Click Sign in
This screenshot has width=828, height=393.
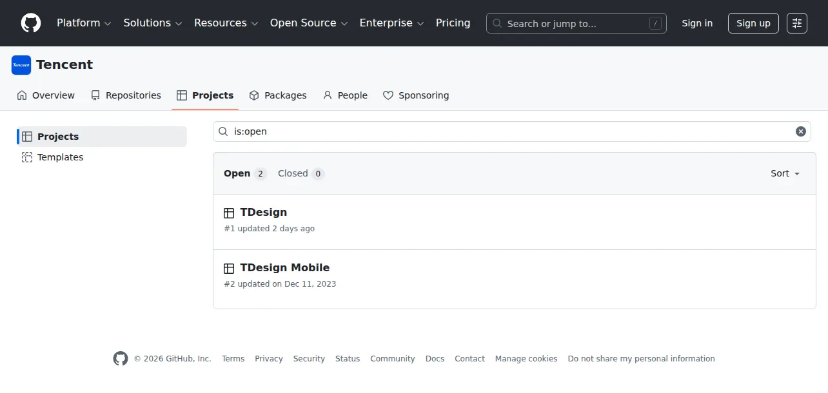pyautogui.click(x=697, y=23)
